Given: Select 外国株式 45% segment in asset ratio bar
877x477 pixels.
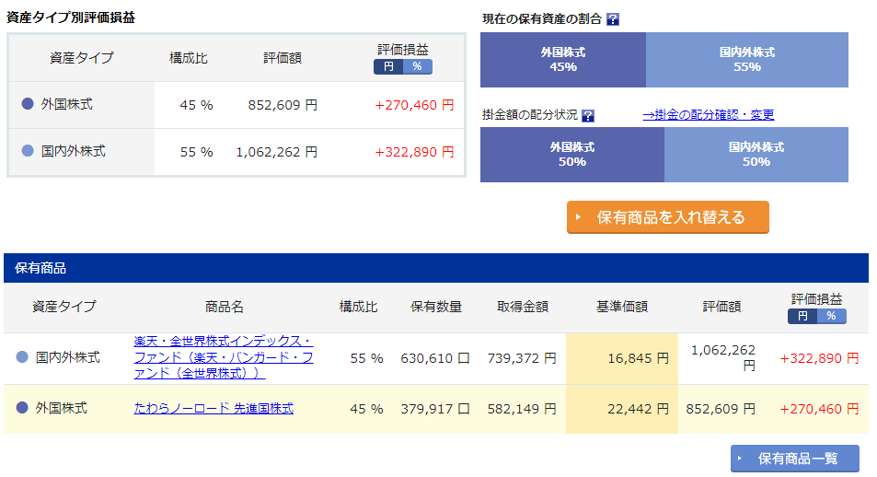Looking at the screenshot, I should pos(563,60).
